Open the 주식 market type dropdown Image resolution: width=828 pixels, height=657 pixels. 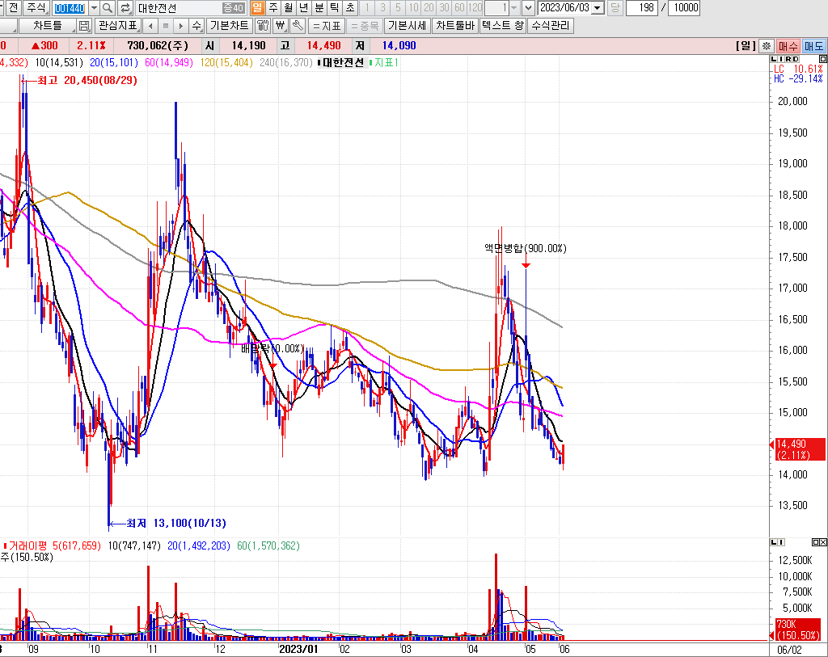[x=36, y=8]
